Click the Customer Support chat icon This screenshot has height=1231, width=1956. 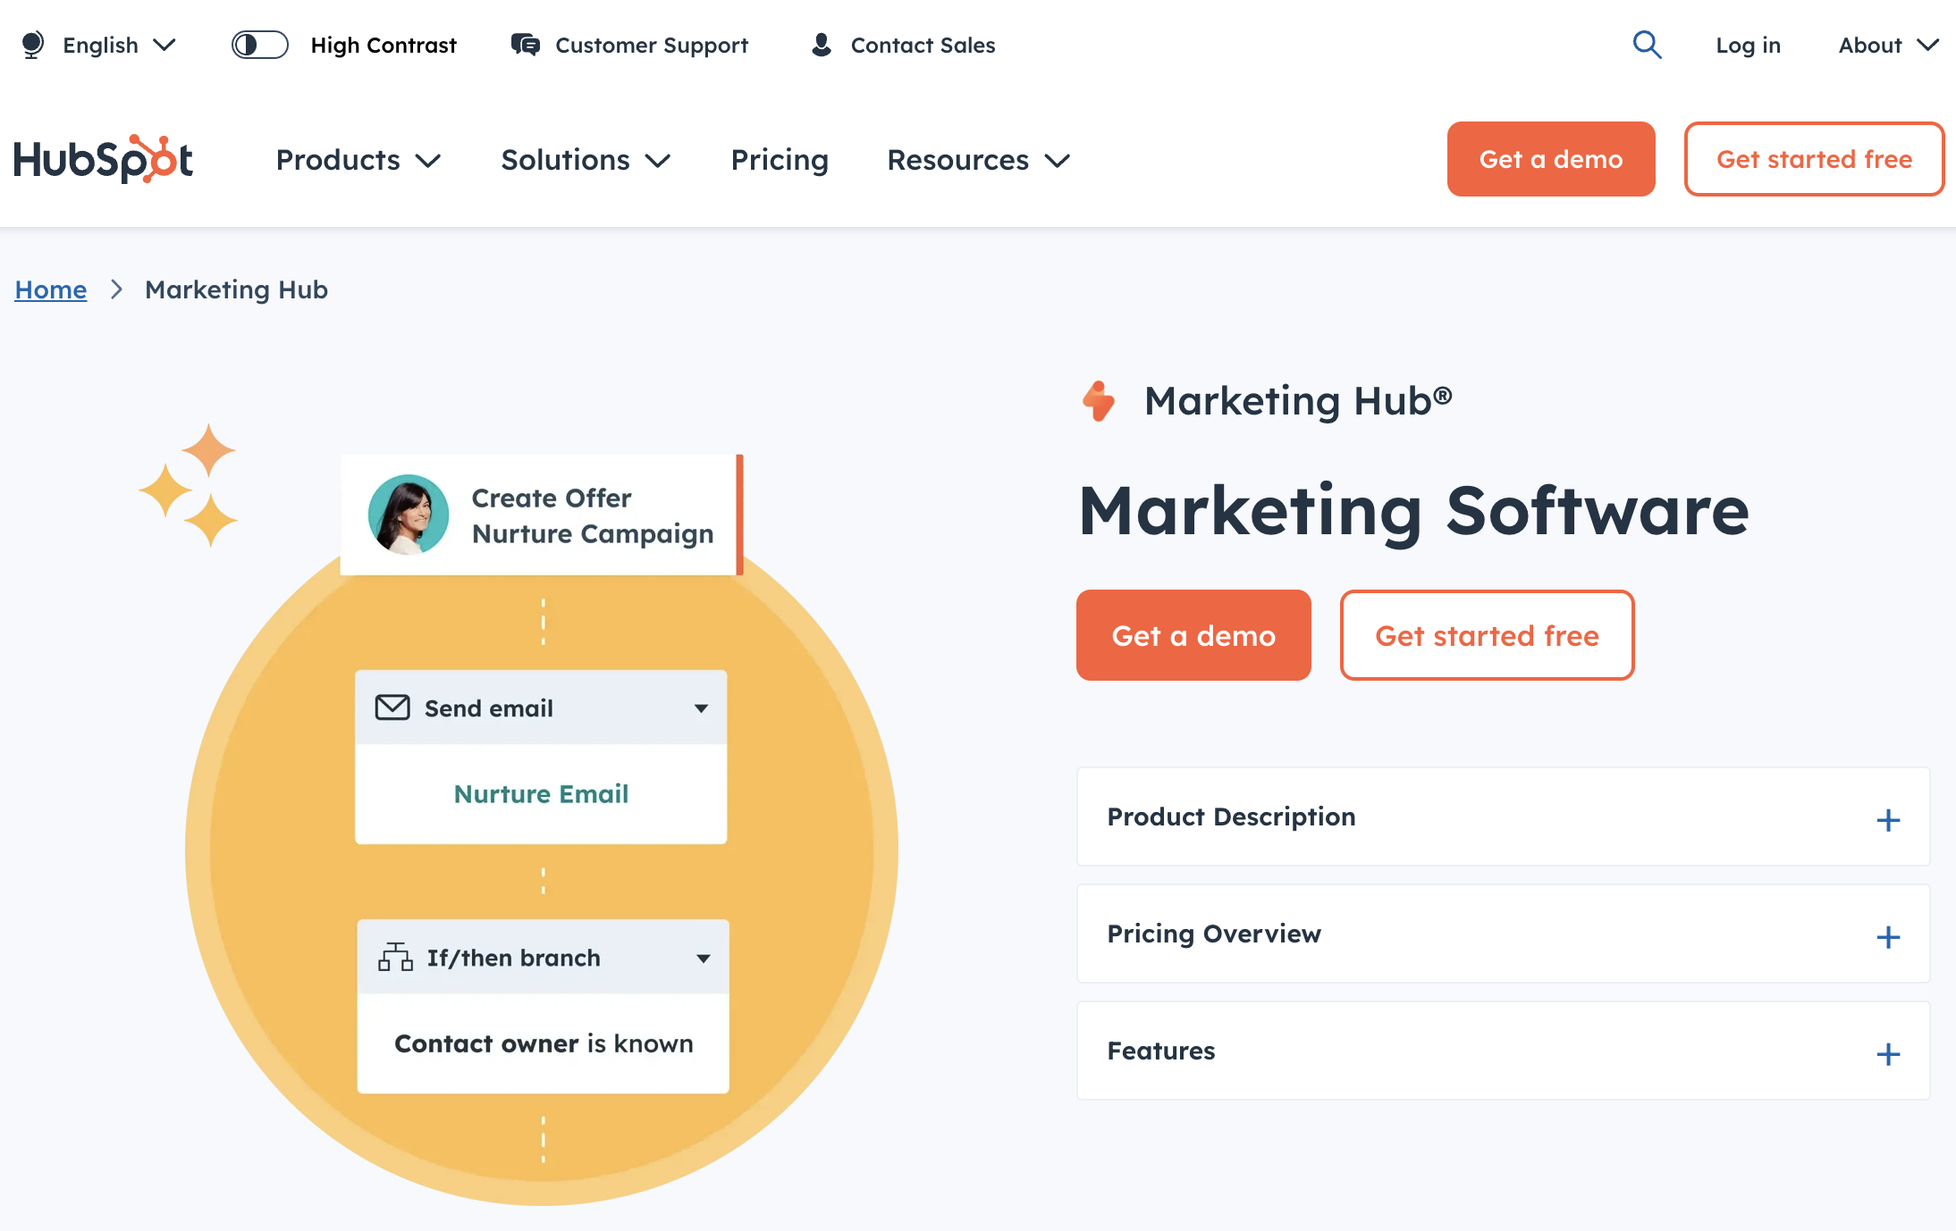pos(523,43)
